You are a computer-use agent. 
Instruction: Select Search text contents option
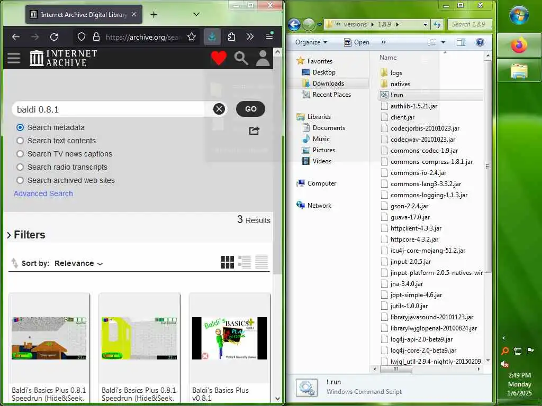[x=20, y=141]
